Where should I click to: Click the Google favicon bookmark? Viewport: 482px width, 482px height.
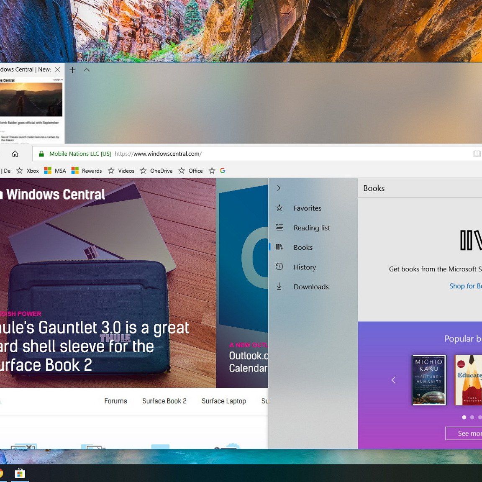tap(223, 171)
